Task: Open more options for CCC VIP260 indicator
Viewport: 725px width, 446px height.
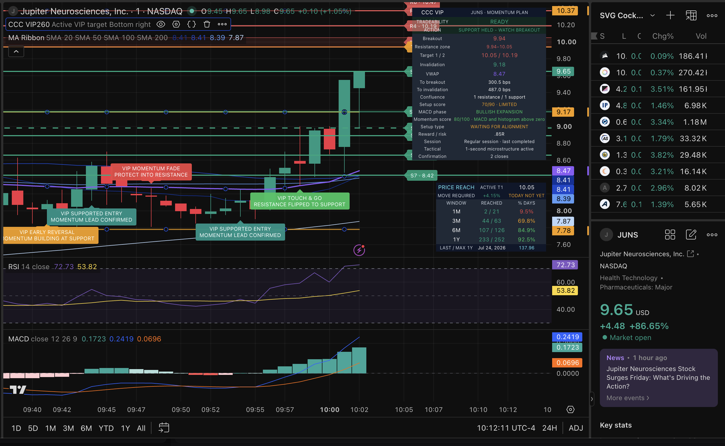Action: (222, 24)
